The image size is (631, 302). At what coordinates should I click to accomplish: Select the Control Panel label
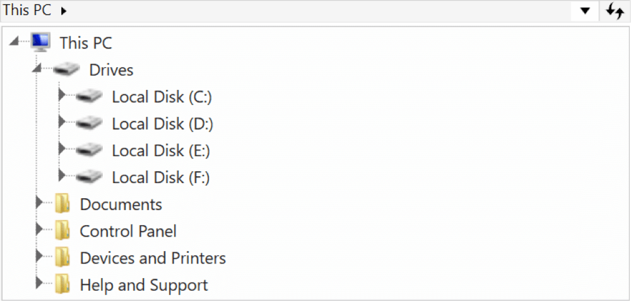(x=128, y=232)
